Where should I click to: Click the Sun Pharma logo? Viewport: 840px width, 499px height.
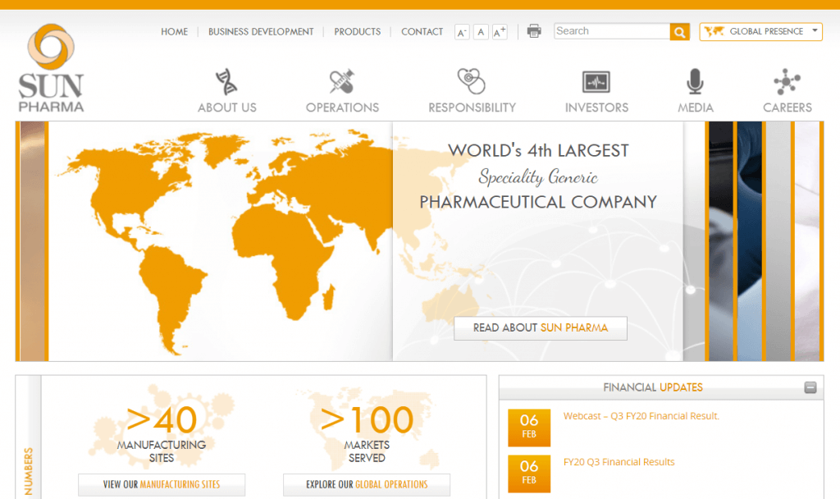tap(51, 66)
